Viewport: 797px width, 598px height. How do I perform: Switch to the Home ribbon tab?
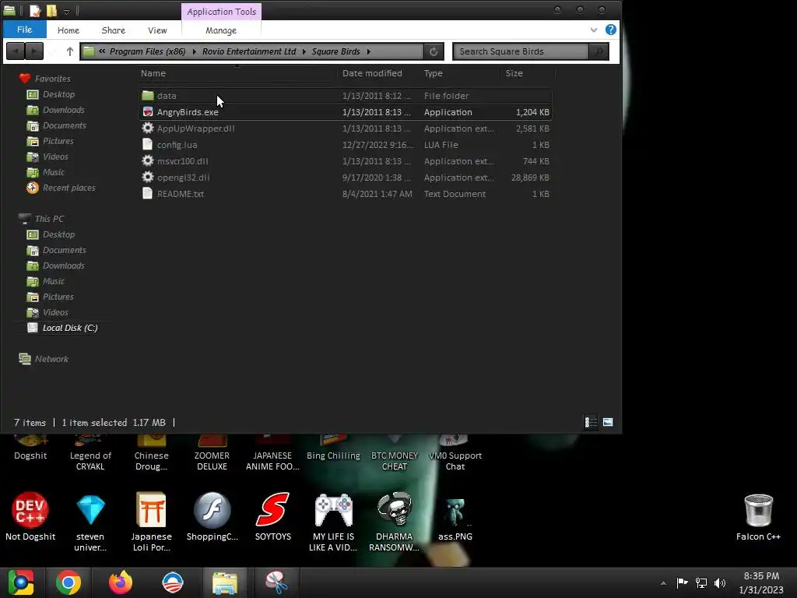(x=68, y=30)
